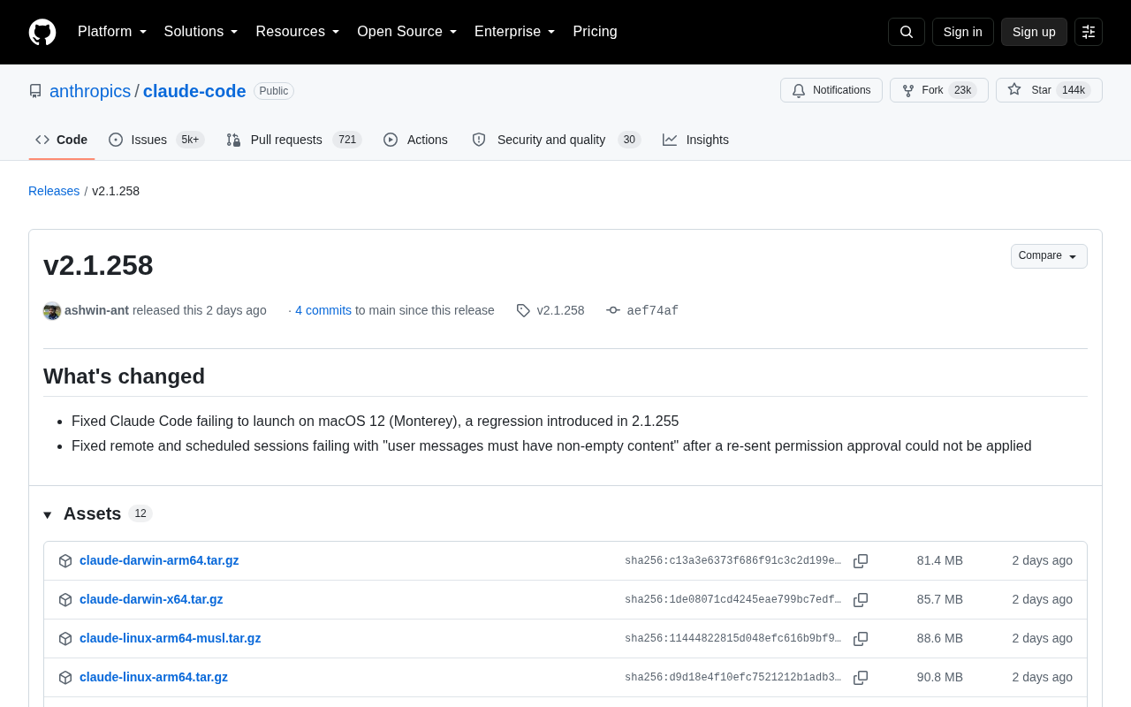Download claude-linux-arm64-musl.tar.gz
Screen dimensions: 1131x707
pyautogui.click(x=170, y=638)
